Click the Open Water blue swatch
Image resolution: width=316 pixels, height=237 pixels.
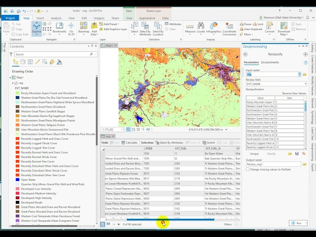[x=18, y=180]
